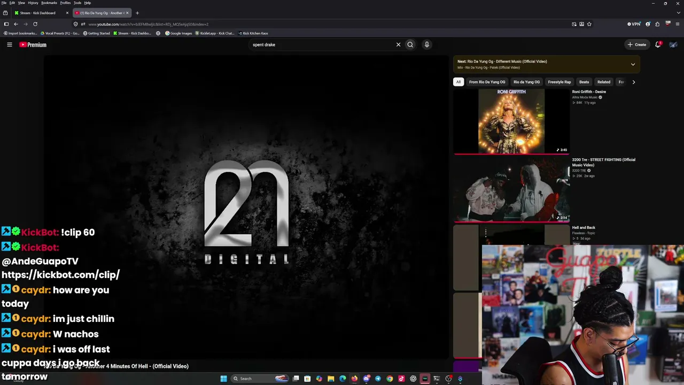This screenshot has width=684, height=385.
Task: Open Firefox from the taskbar
Action: (354, 379)
